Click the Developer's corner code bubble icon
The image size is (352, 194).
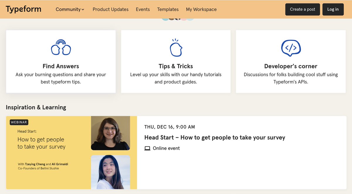291,48
